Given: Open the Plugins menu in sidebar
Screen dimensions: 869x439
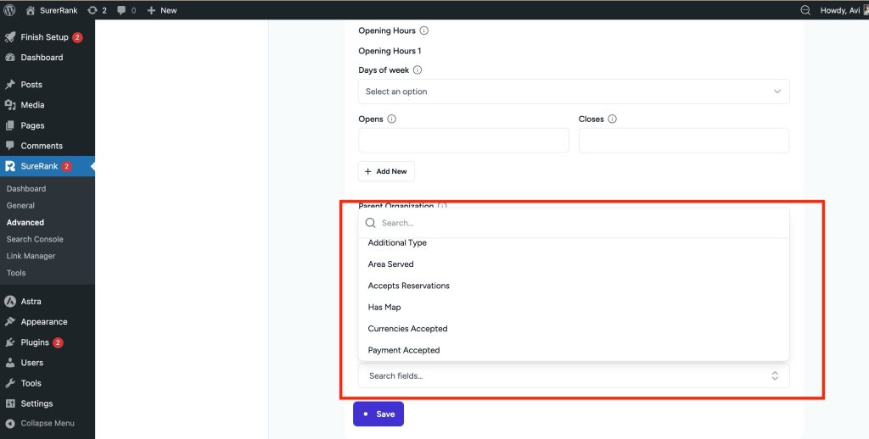Looking at the screenshot, I should click(35, 342).
